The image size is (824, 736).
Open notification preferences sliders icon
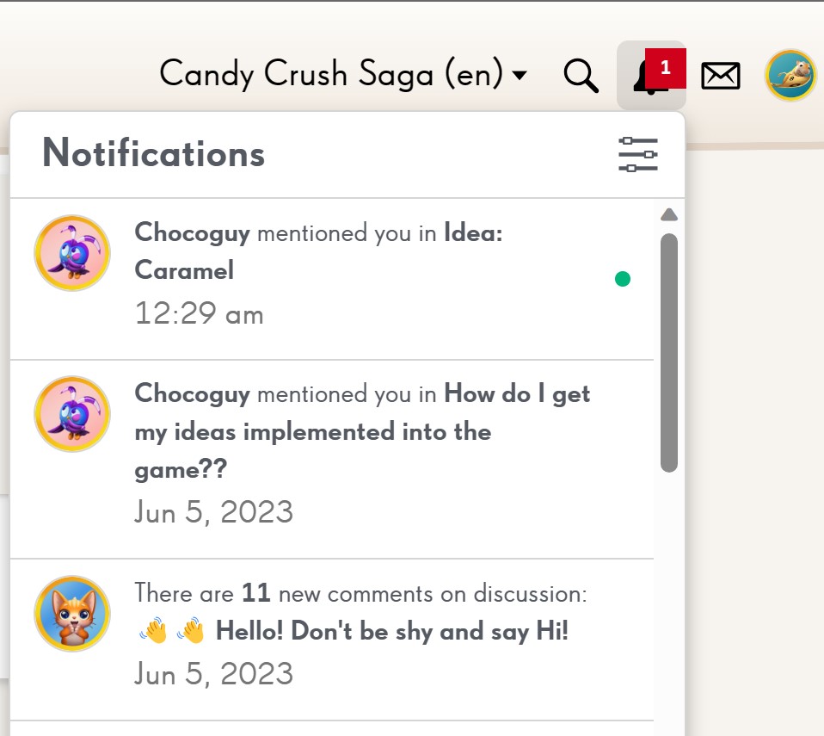pos(638,154)
